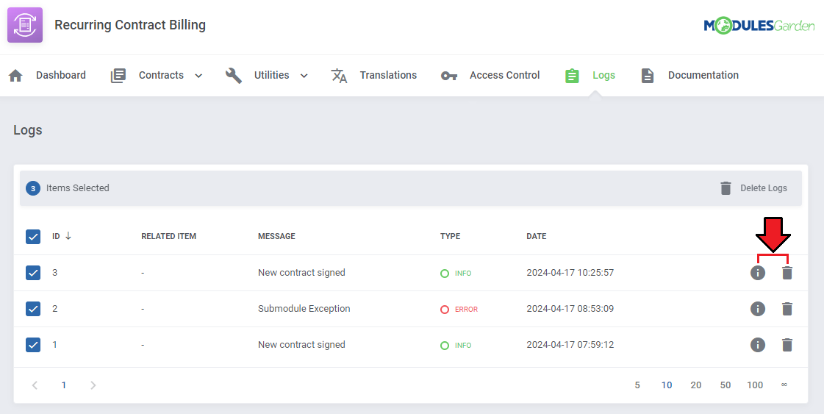Click date 2024-04-17 08:53:09
The width and height of the screenshot is (824, 414).
[570, 309]
